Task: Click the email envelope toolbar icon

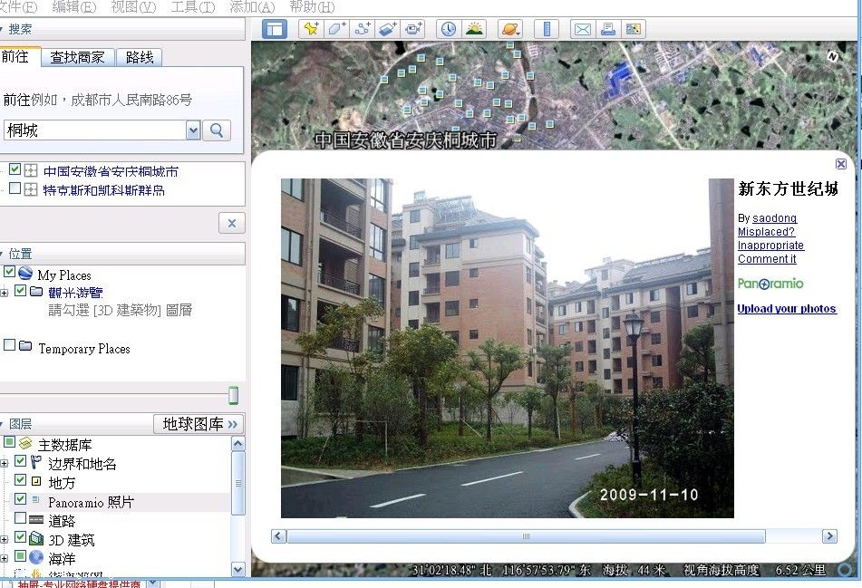Action: point(582,29)
